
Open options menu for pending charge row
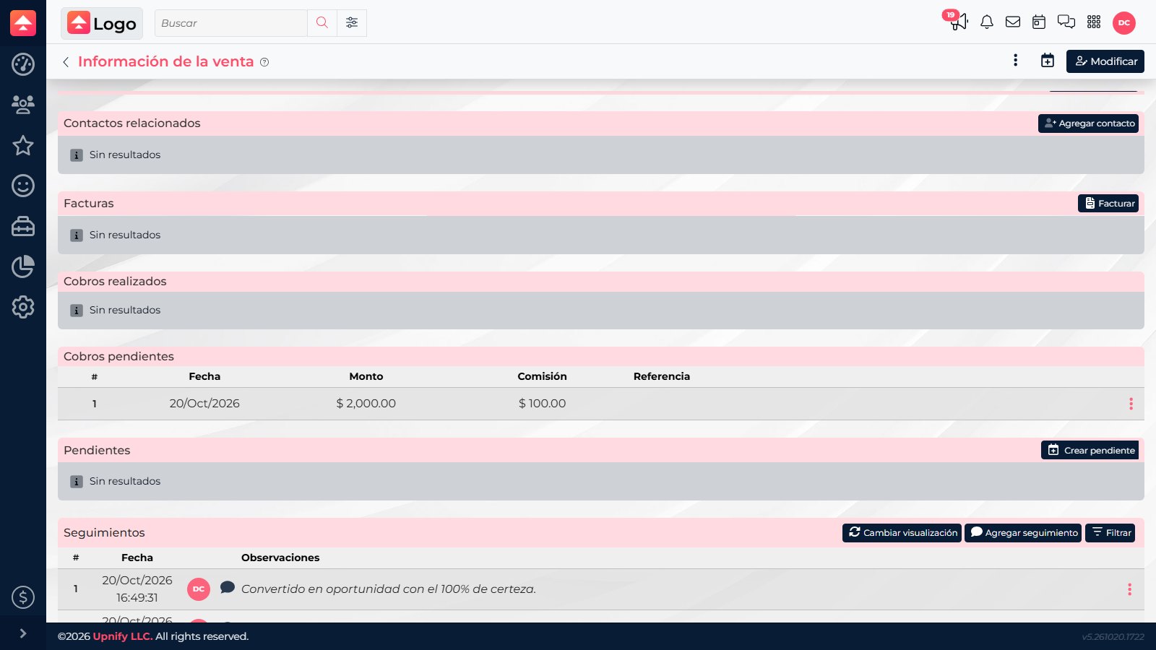[1131, 404]
